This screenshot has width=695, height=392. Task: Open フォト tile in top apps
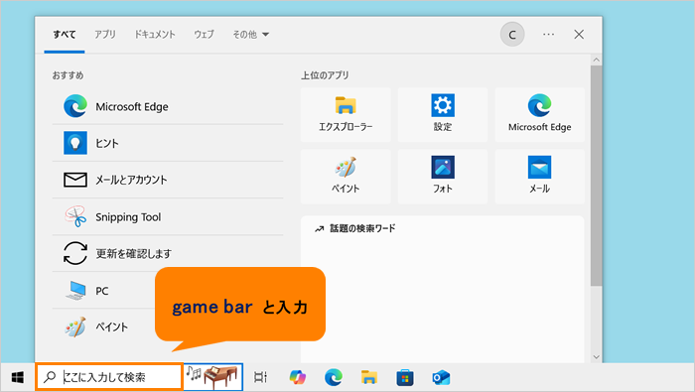(x=443, y=177)
